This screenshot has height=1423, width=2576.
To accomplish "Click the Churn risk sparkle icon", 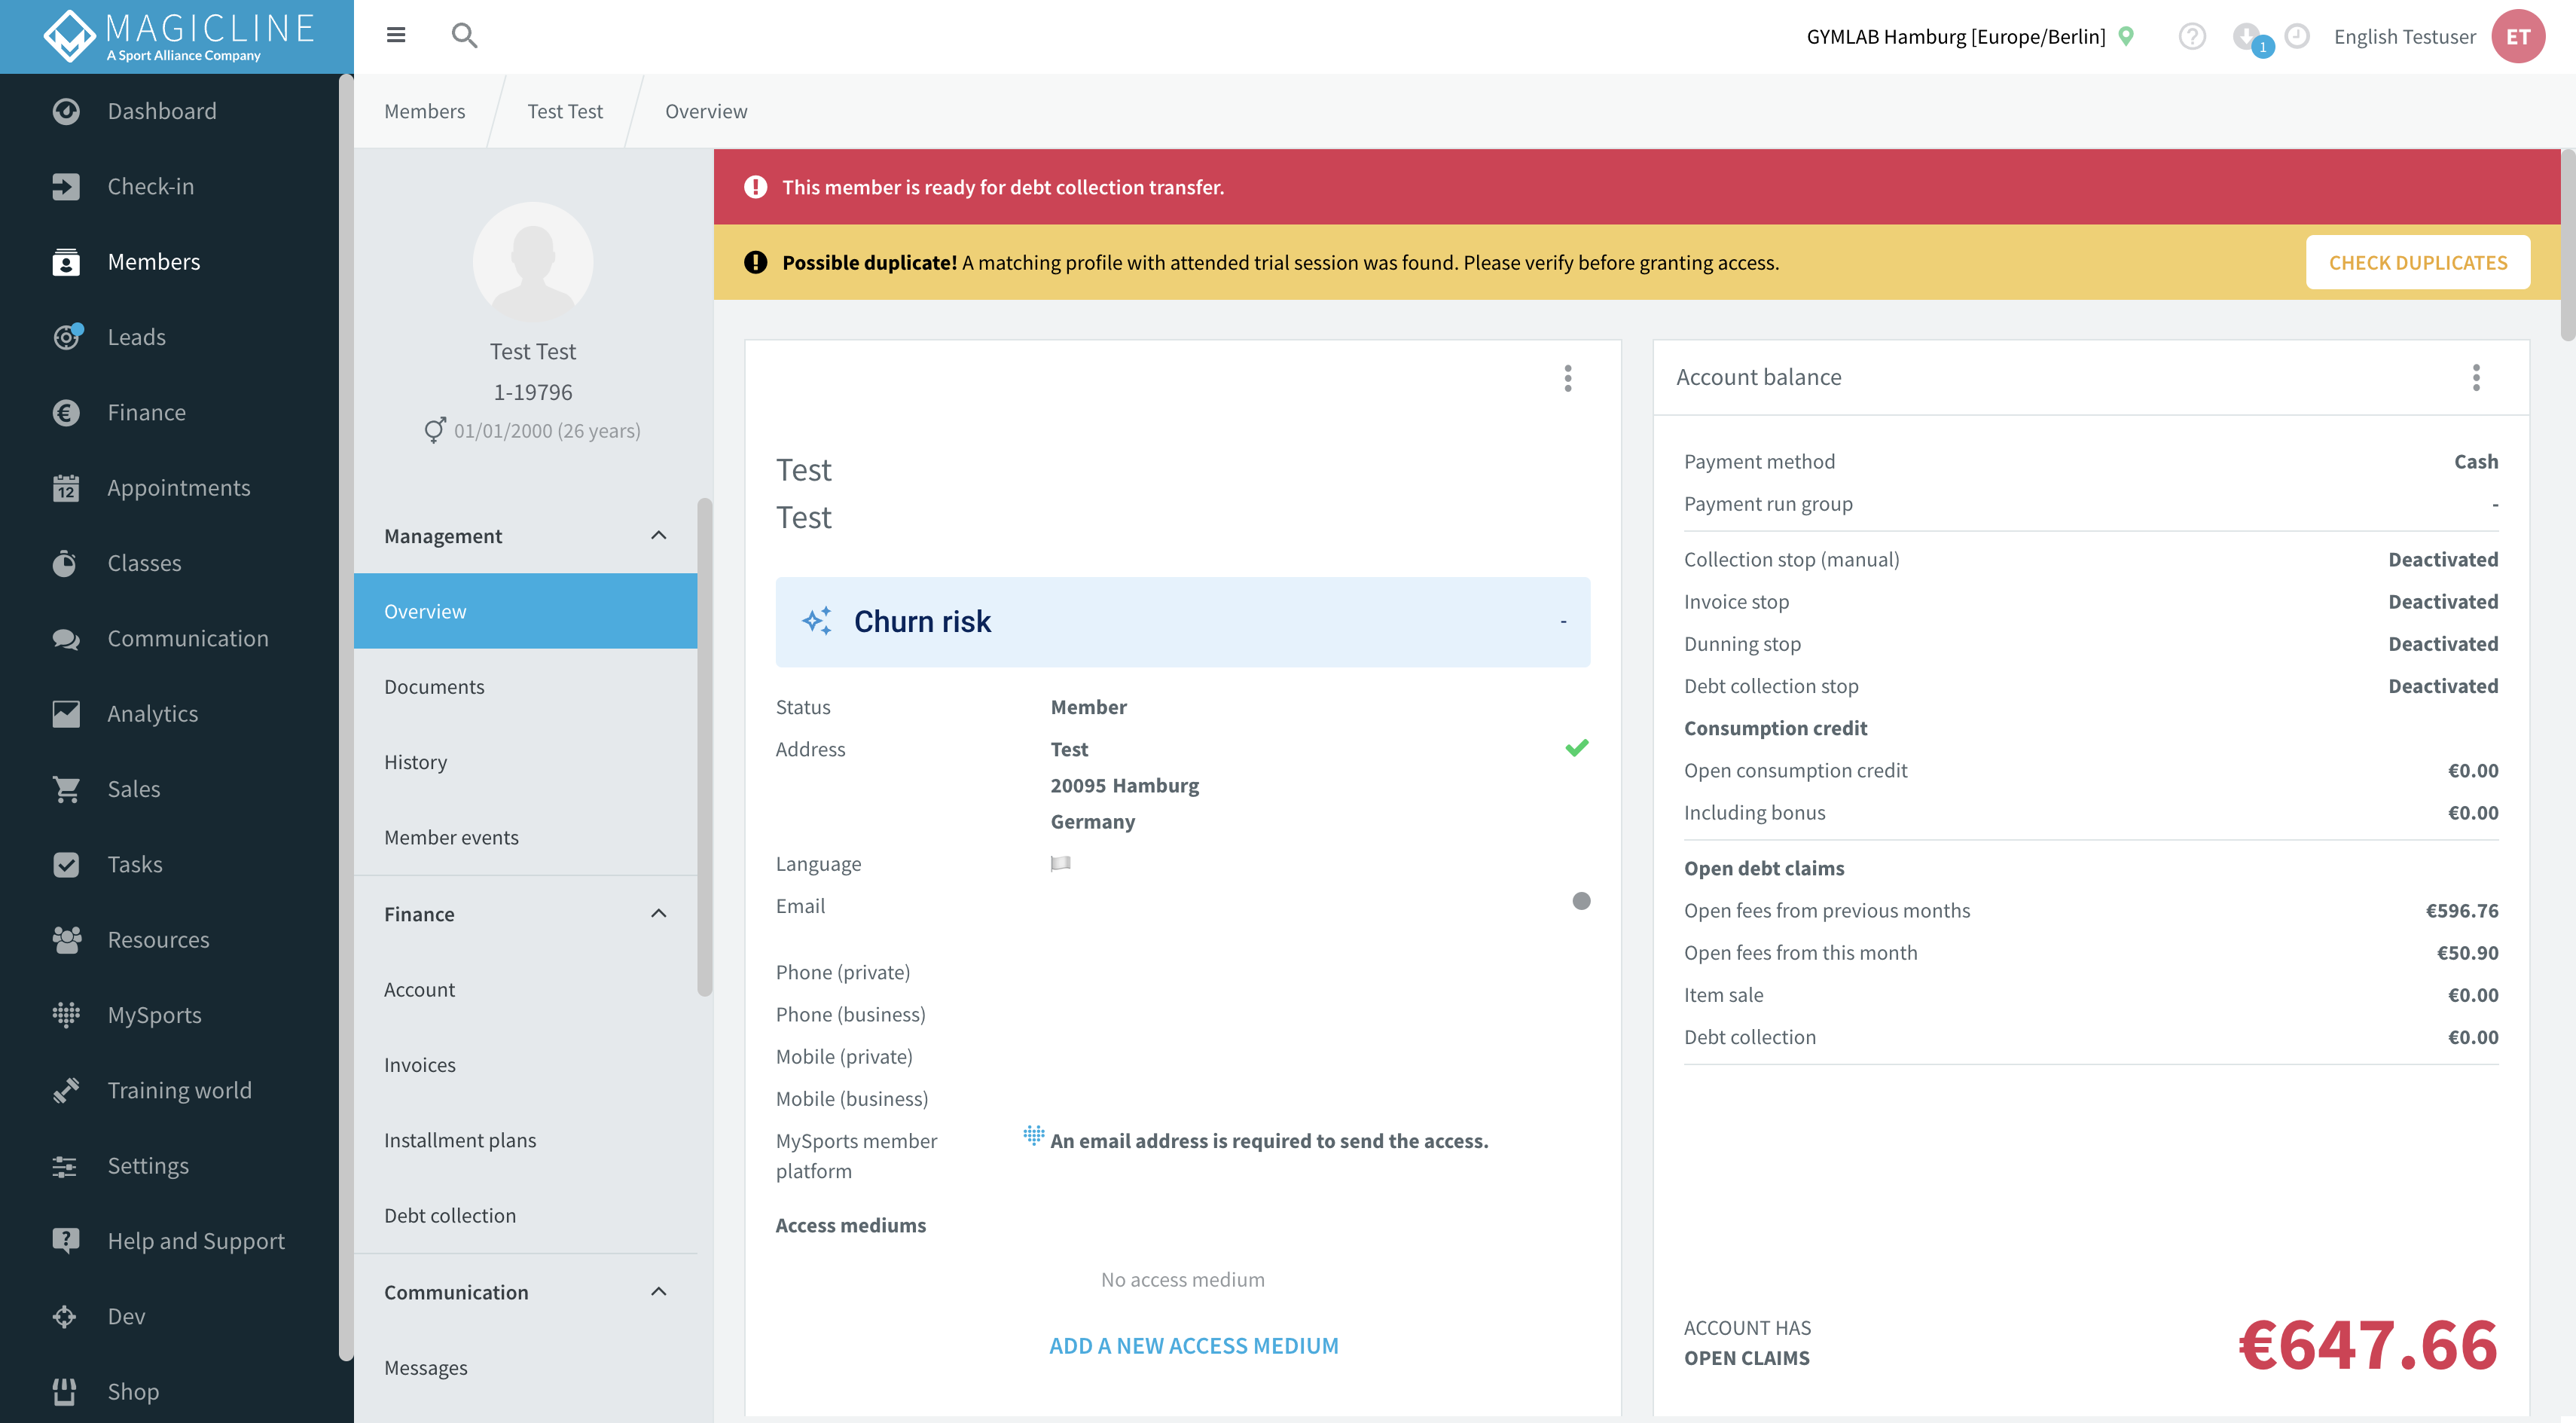I will pyautogui.click(x=817, y=621).
